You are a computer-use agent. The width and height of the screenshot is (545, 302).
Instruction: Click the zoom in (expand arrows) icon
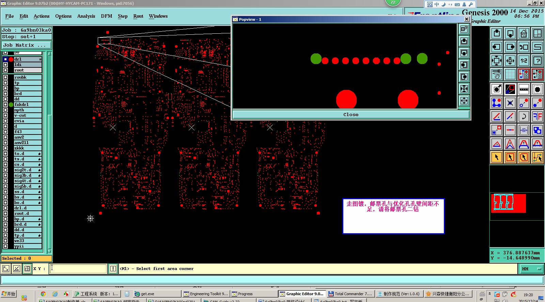tap(497, 61)
